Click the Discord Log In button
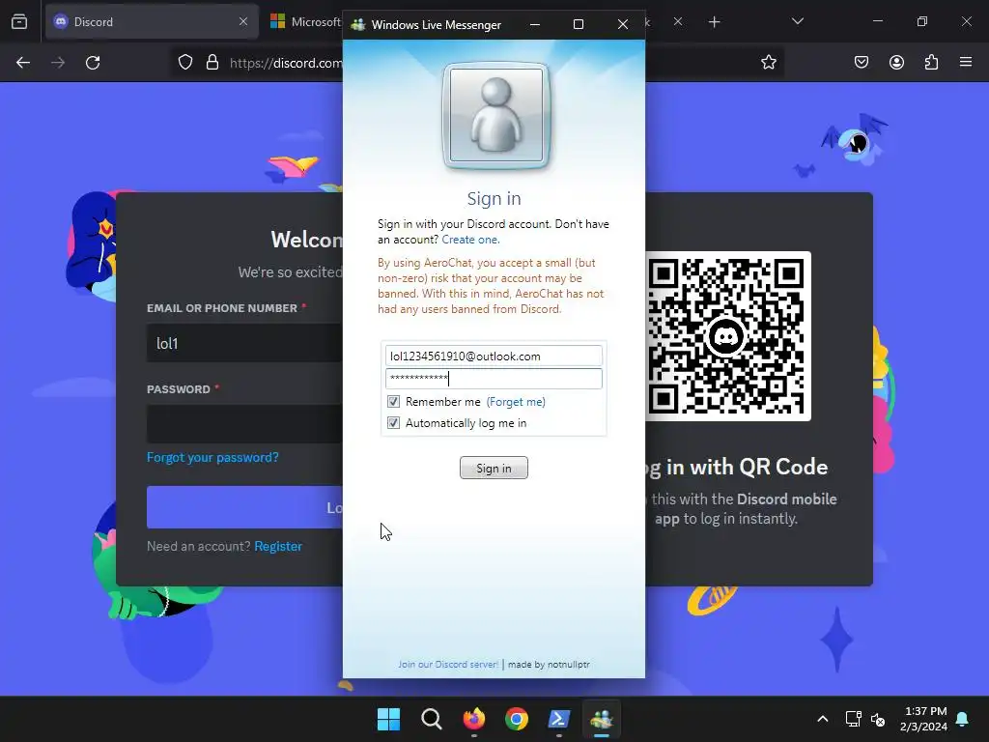The width and height of the screenshot is (989, 742). (x=244, y=507)
